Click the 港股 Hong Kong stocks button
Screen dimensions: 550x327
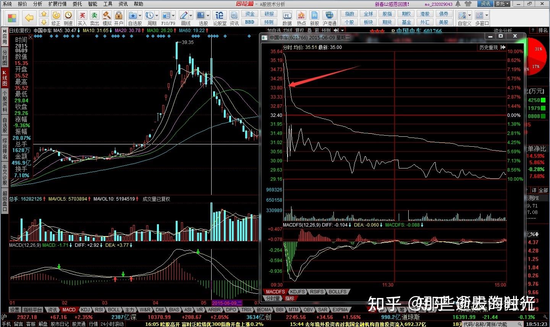(425, 14)
